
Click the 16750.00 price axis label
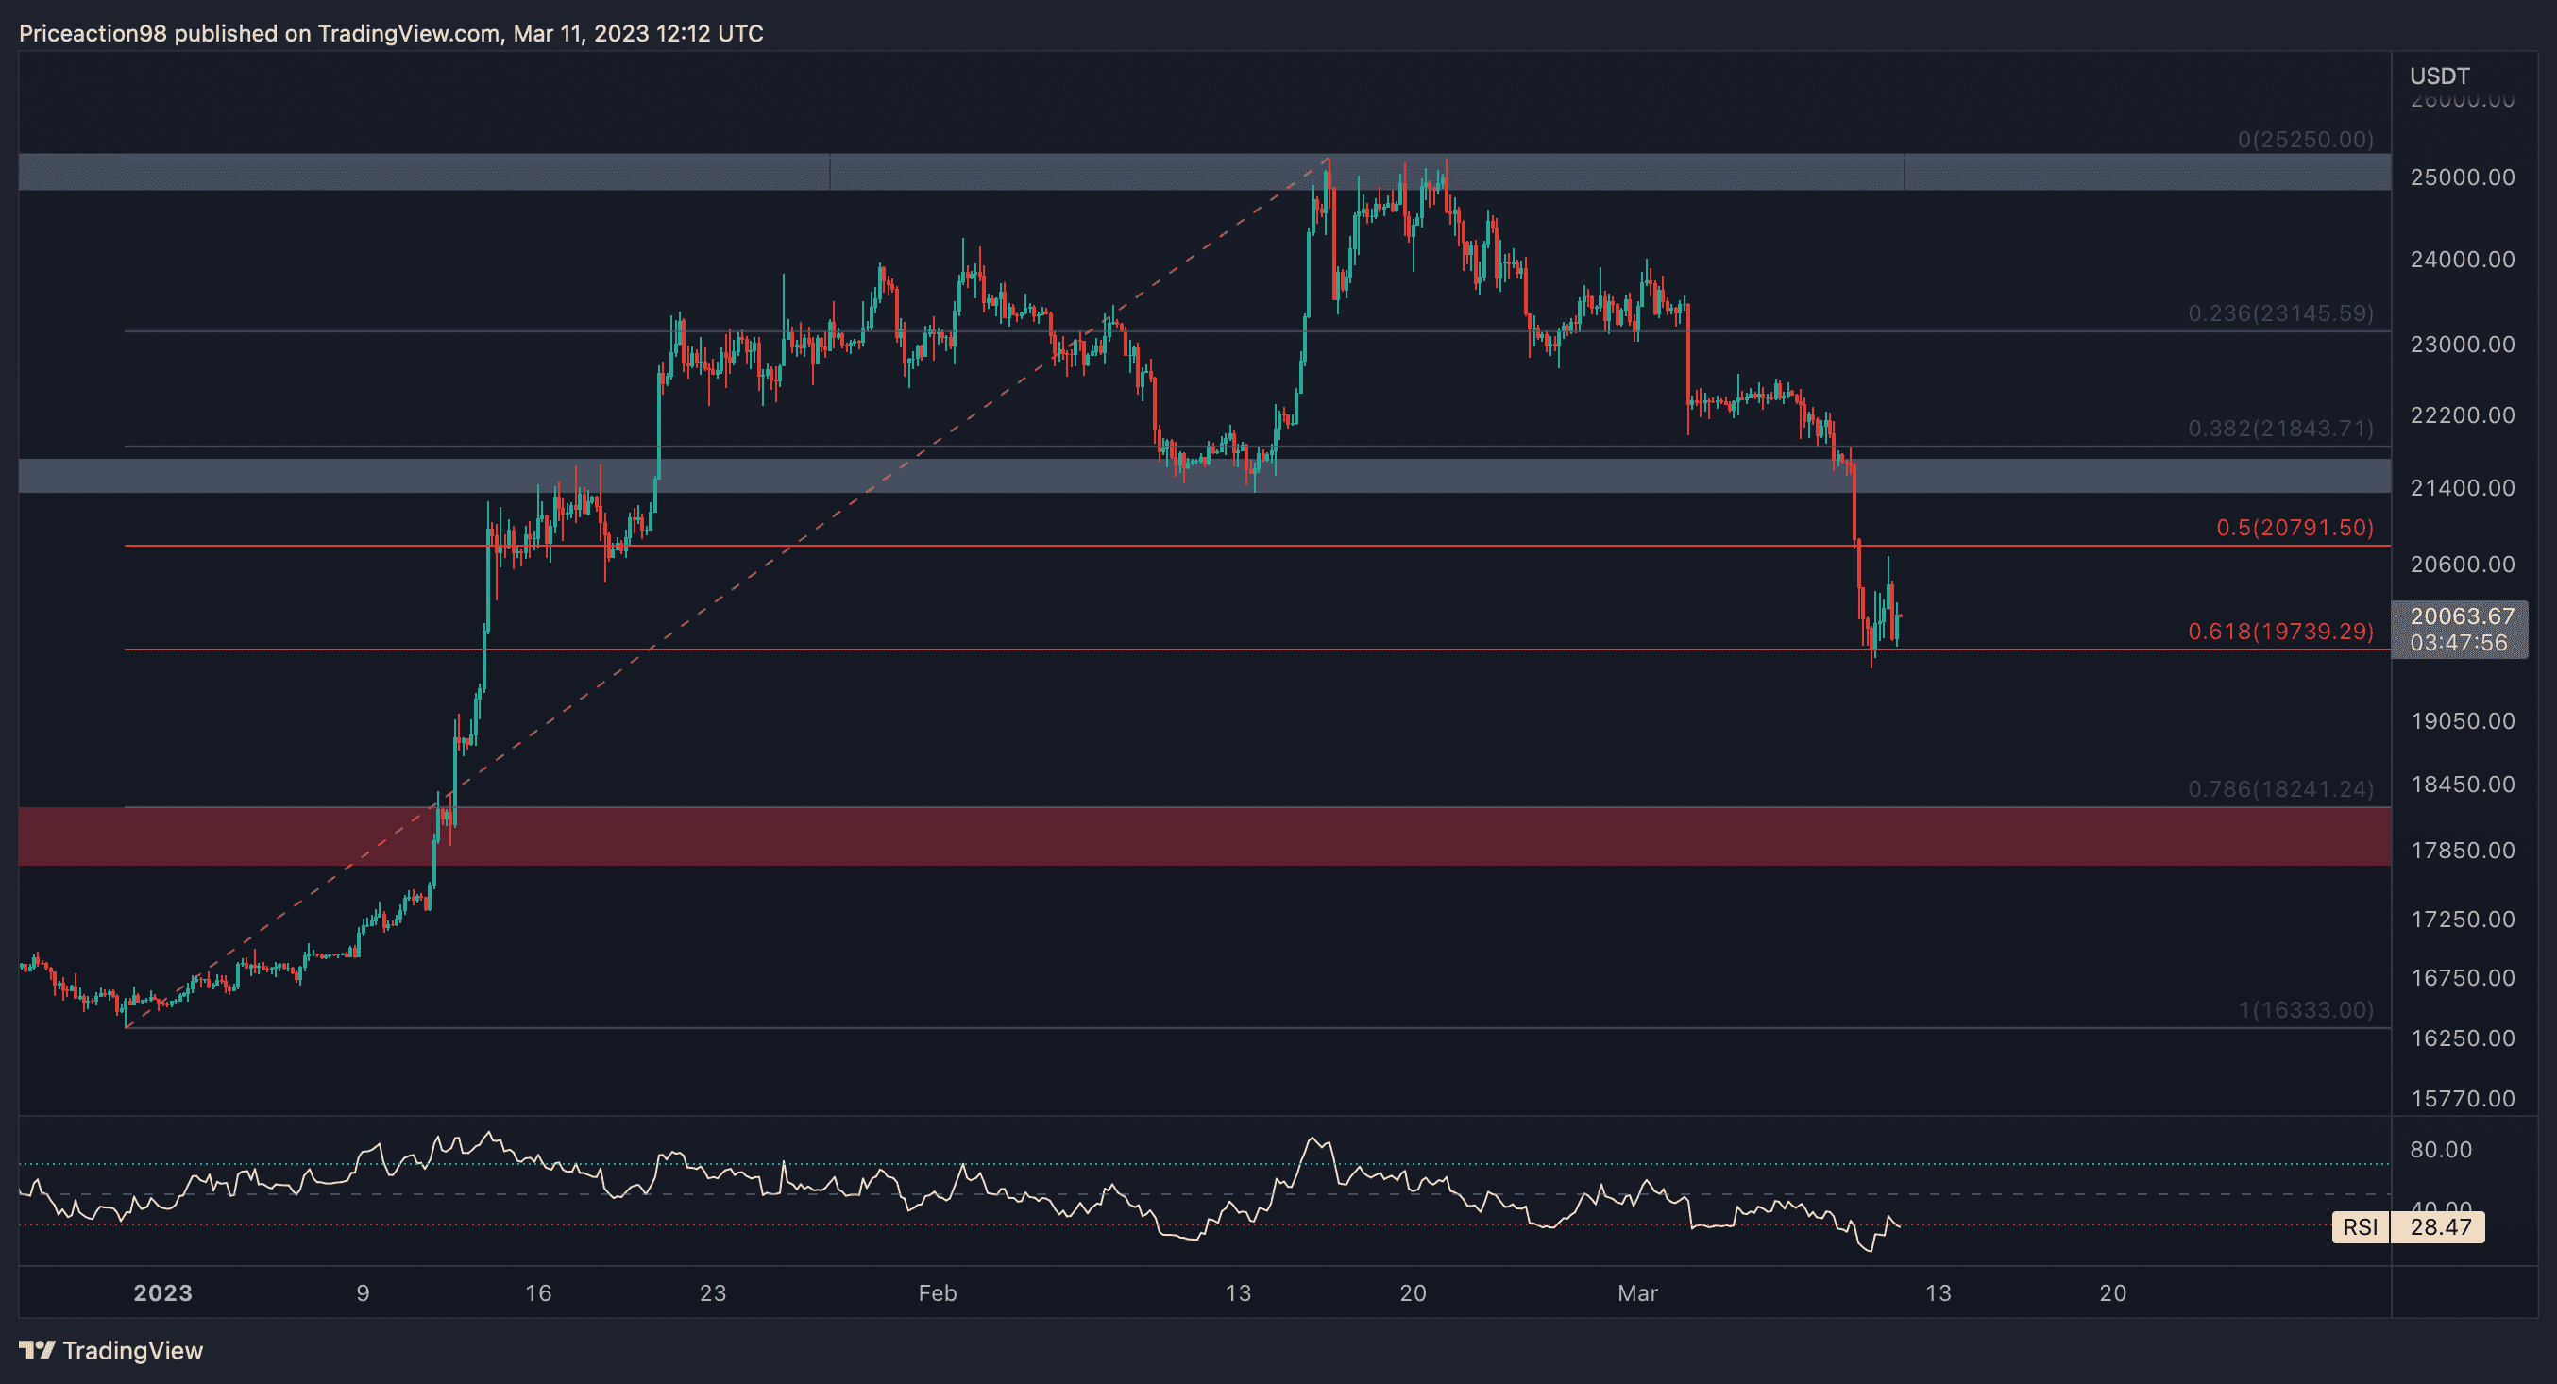click(x=2463, y=978)
